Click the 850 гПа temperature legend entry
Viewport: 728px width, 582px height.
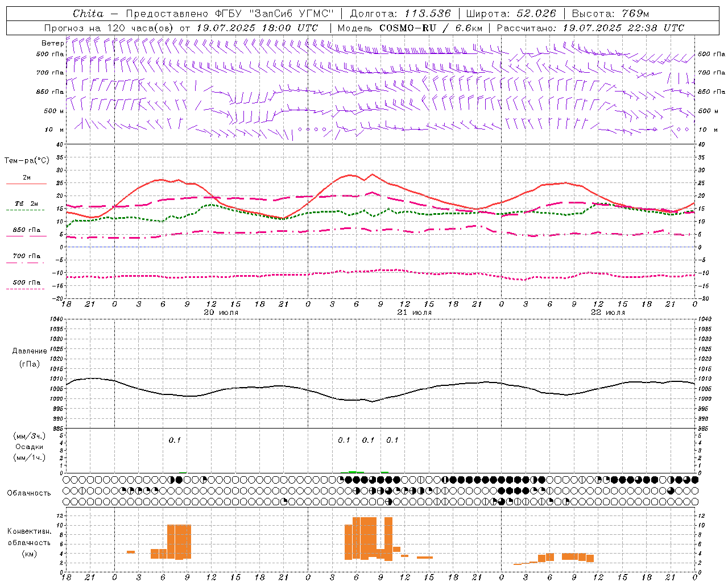26,230
